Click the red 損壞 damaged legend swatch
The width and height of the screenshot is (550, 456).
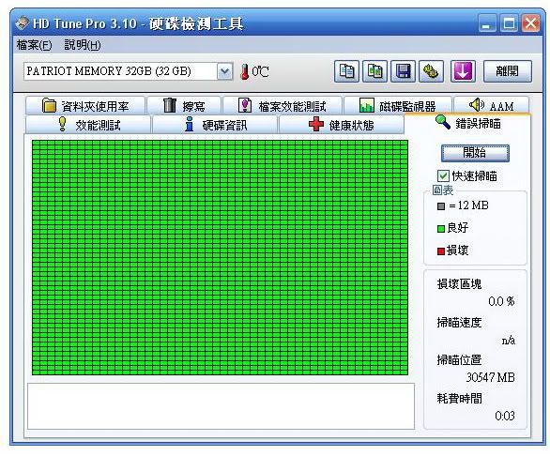(x=441, y=251)
